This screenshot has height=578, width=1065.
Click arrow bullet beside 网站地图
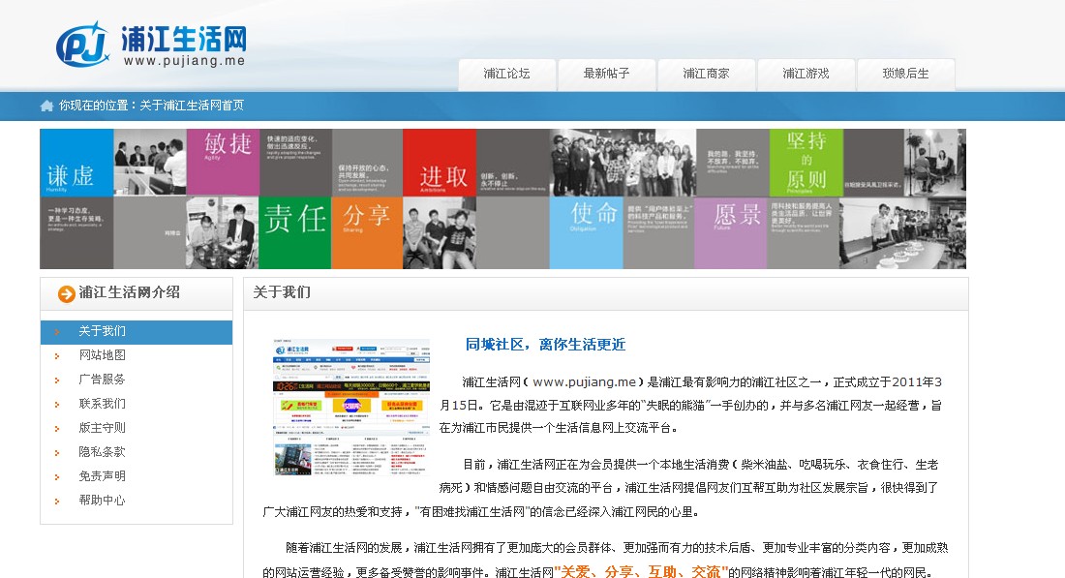pos(57,356)
